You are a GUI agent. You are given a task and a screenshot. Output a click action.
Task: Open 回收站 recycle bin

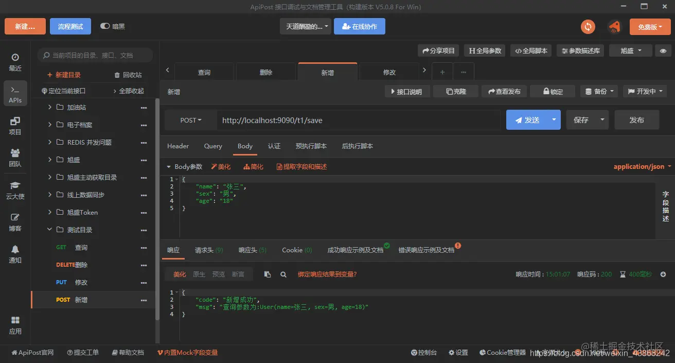128,75
